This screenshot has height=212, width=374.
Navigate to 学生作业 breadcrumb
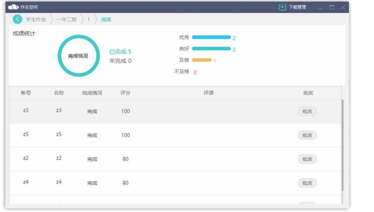tap(36, 20)
